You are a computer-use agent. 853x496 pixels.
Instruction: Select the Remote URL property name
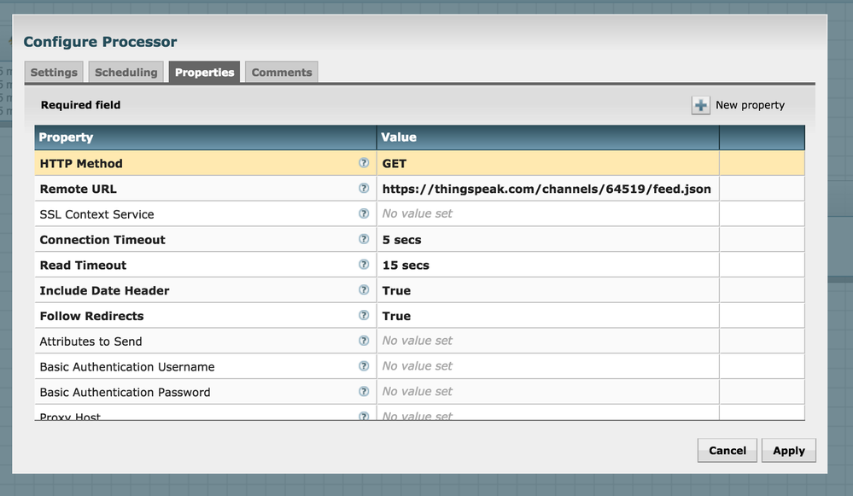[x=78, y=189]
